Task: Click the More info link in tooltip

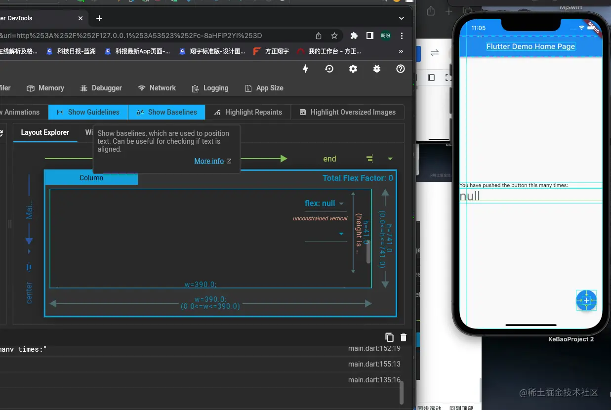Action: click(209, 161)
